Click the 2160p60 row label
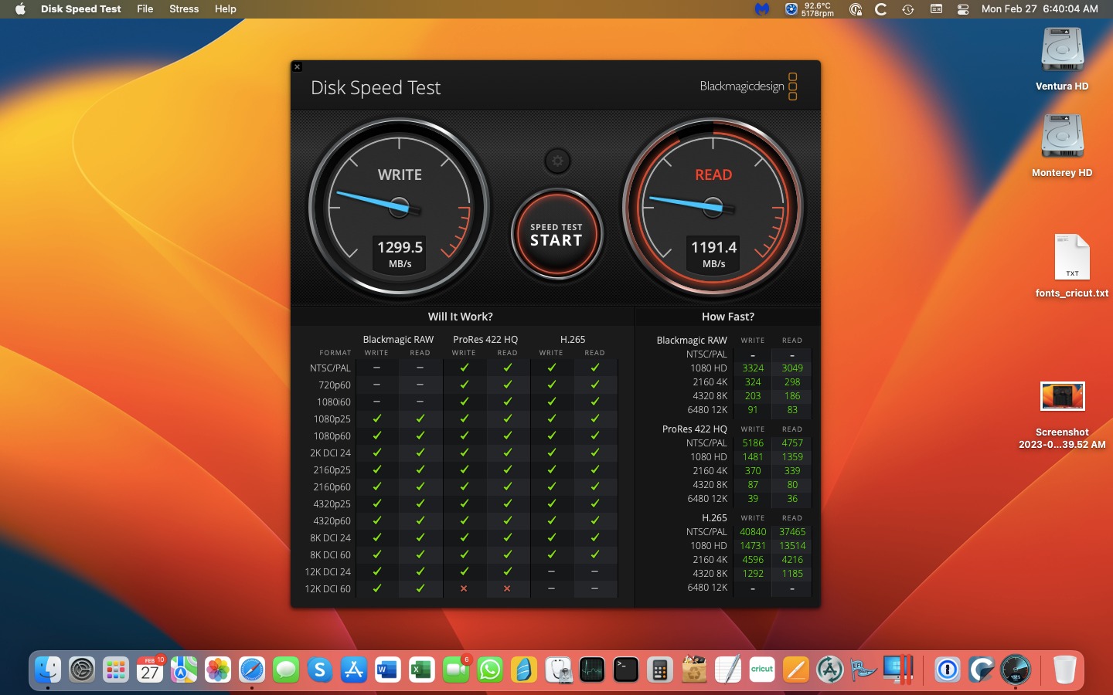Image resolution: width=1113 pixels, height=695 pixels. 332,486
